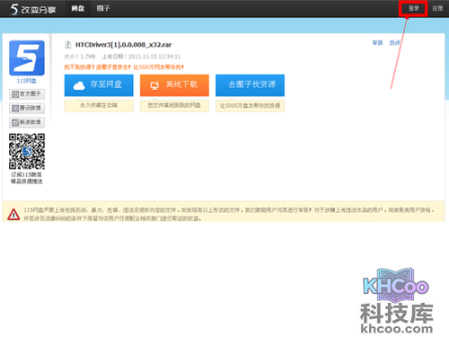Open the 网盘 tab
This screenshot has width=449, height=337.
(x=78, y=8)
